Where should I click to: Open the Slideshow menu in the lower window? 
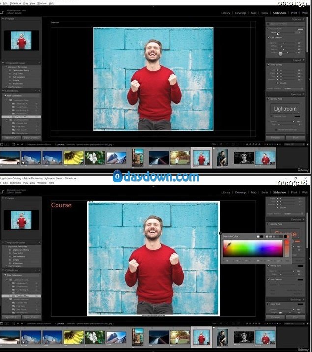15,183
